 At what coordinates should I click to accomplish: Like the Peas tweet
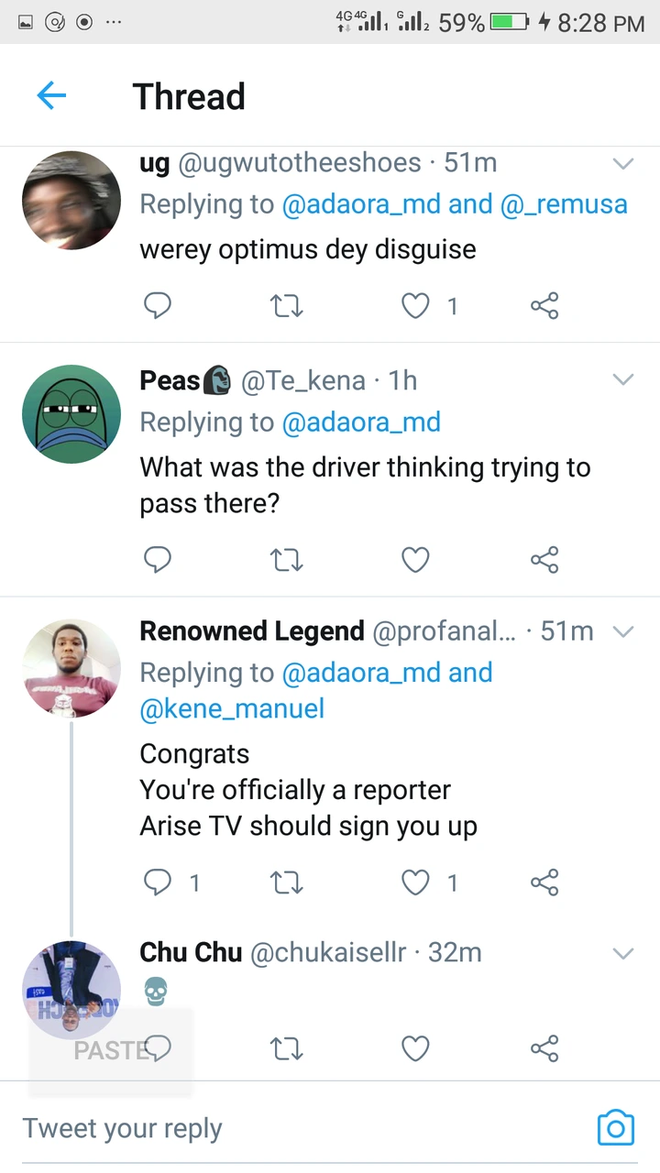click(x=416, y=559)
